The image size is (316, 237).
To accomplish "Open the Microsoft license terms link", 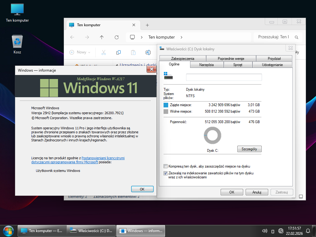I will pos(103,158).
